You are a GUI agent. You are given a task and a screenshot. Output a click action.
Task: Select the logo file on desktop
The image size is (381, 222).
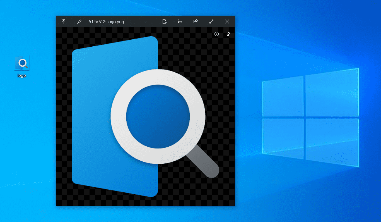[22, 66]
